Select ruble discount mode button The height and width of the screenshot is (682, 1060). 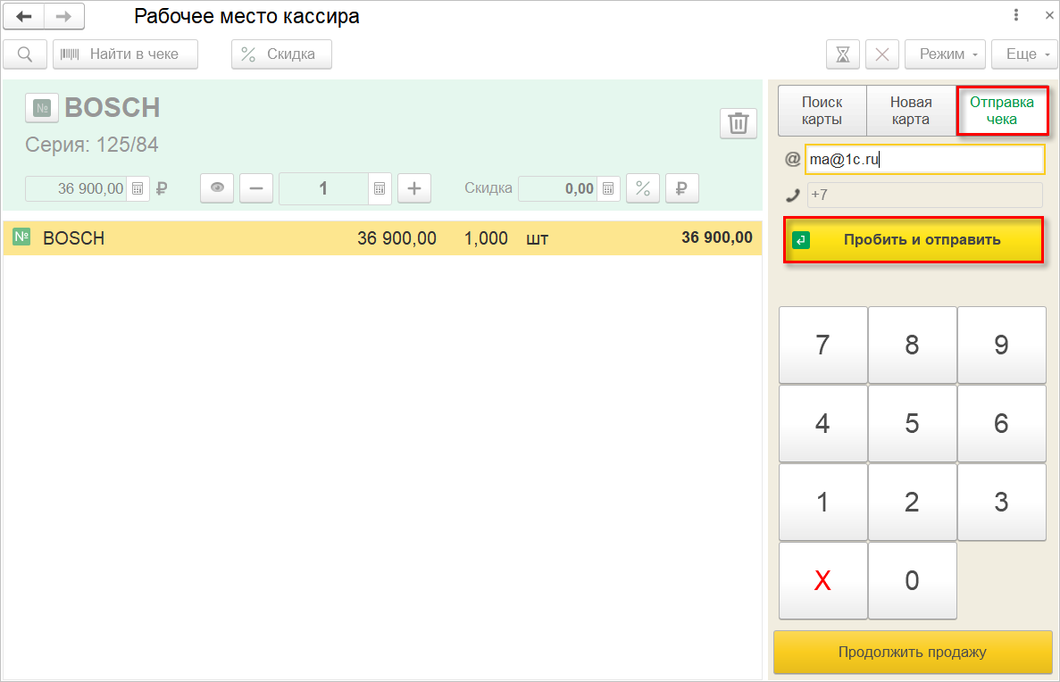pyautogui.click(x=682, y=187)
